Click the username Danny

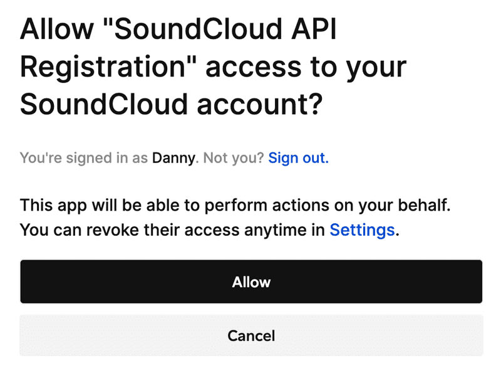[x=173, y=158]
